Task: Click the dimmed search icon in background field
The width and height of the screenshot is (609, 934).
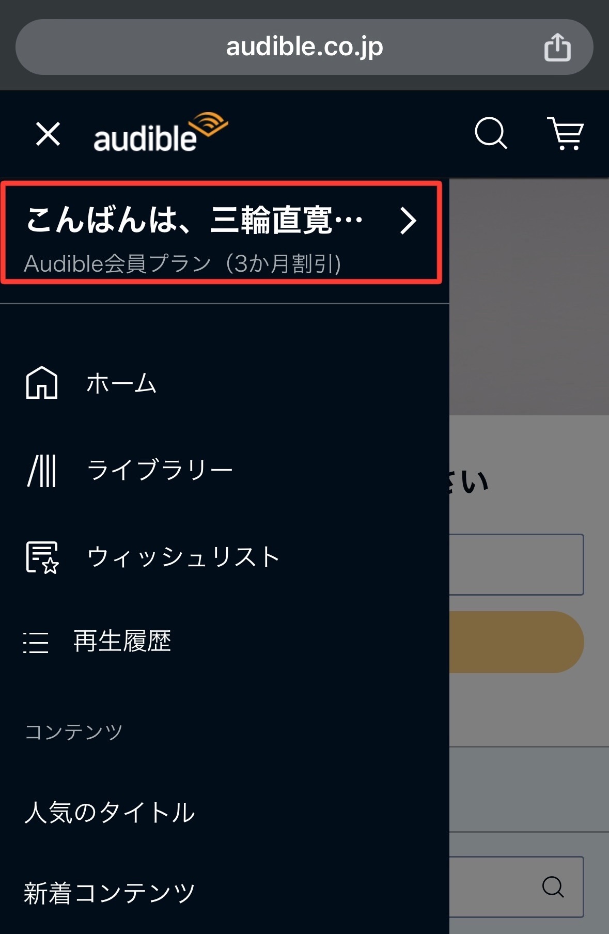Action: click(x=553, y=887)
